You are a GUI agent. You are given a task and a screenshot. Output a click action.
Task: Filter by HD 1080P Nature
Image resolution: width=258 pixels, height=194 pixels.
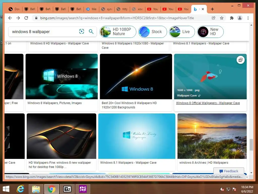point(118,32)
